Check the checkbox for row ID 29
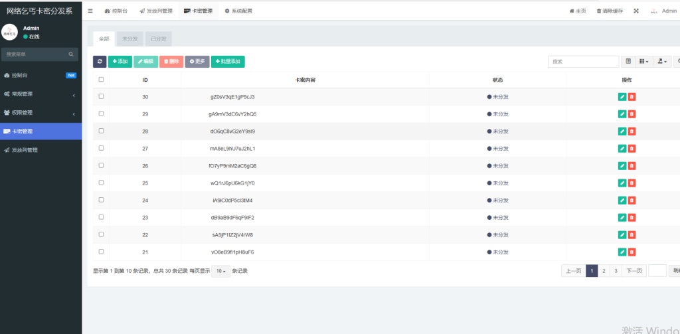 tap(101, 114)
